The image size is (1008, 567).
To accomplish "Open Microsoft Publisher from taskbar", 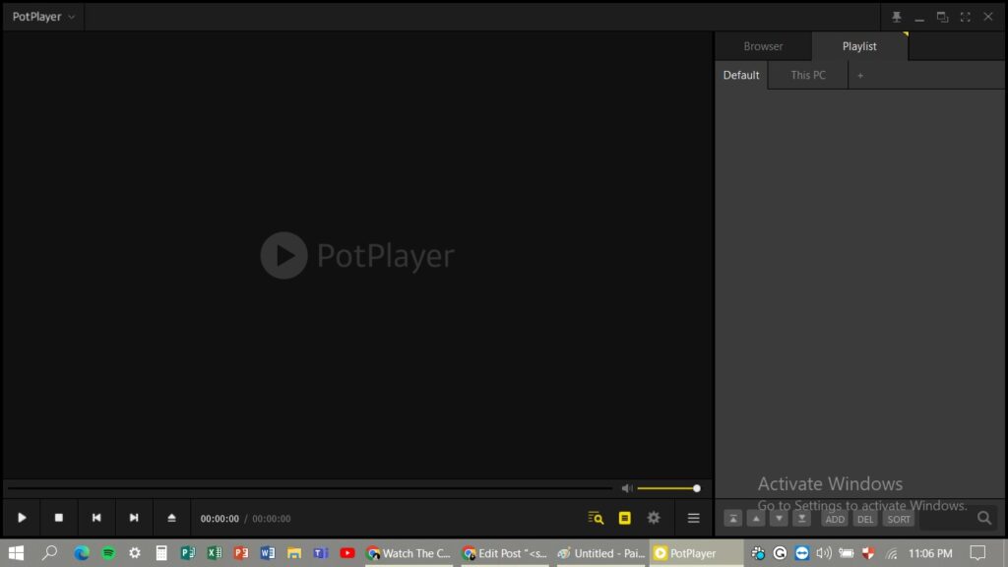I will point(188,553).
